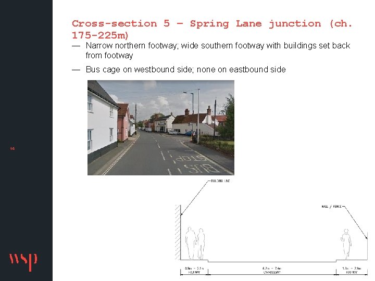Click the single pedestrian figure on right footway
Screen dimensions: 375x281
click(x=346, y=244)
